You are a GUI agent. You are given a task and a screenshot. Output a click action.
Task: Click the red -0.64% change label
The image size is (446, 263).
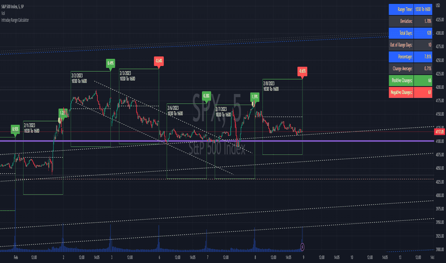click(x=159, y=61)
